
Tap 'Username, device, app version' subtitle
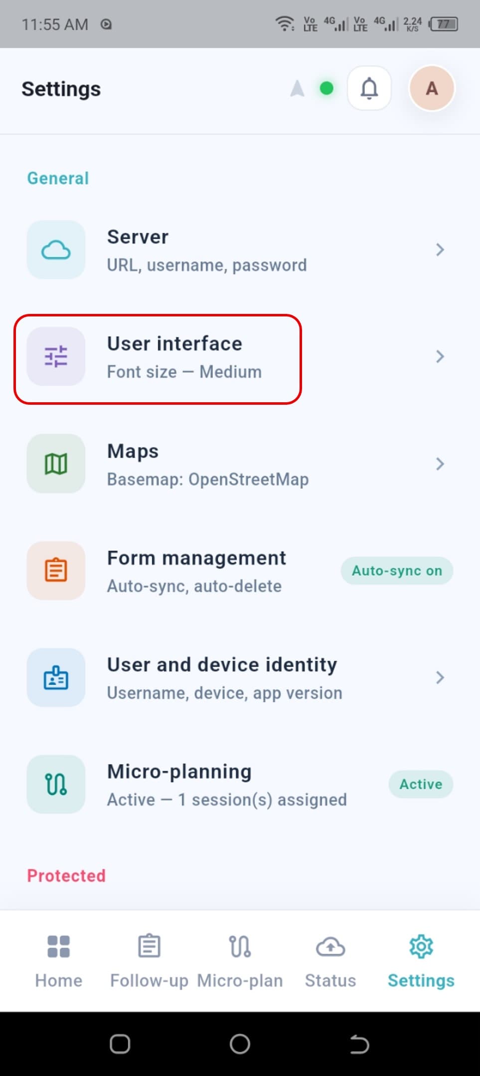point(225,693)
